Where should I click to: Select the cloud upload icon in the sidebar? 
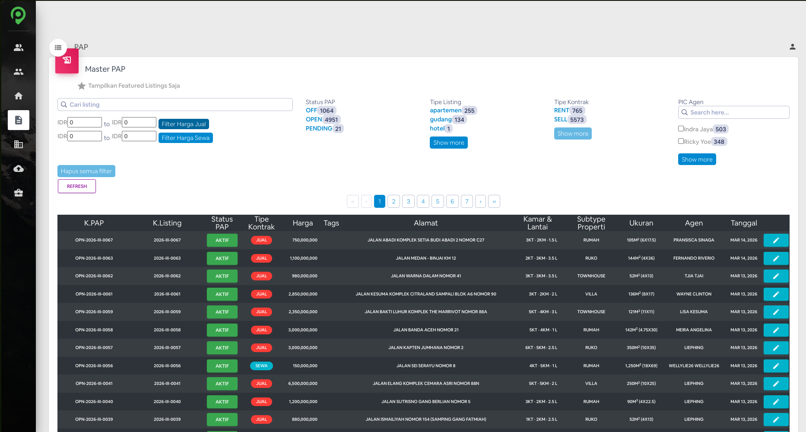(19, 168)
